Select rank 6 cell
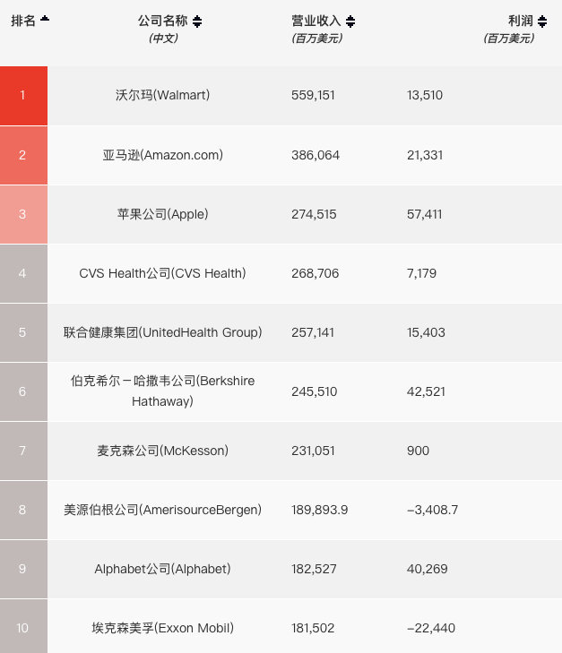The width and height of the screenshot is (562, 653). tap(23, 391)
